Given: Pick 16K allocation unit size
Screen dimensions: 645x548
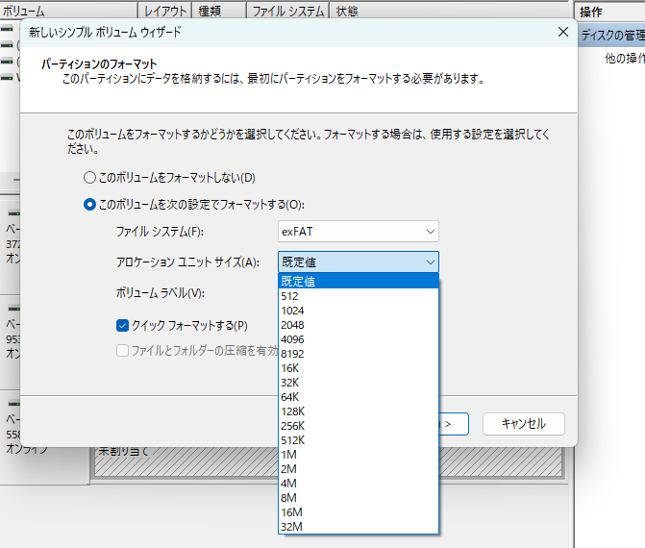Looking at the screenshot, I should pos(359,368).
